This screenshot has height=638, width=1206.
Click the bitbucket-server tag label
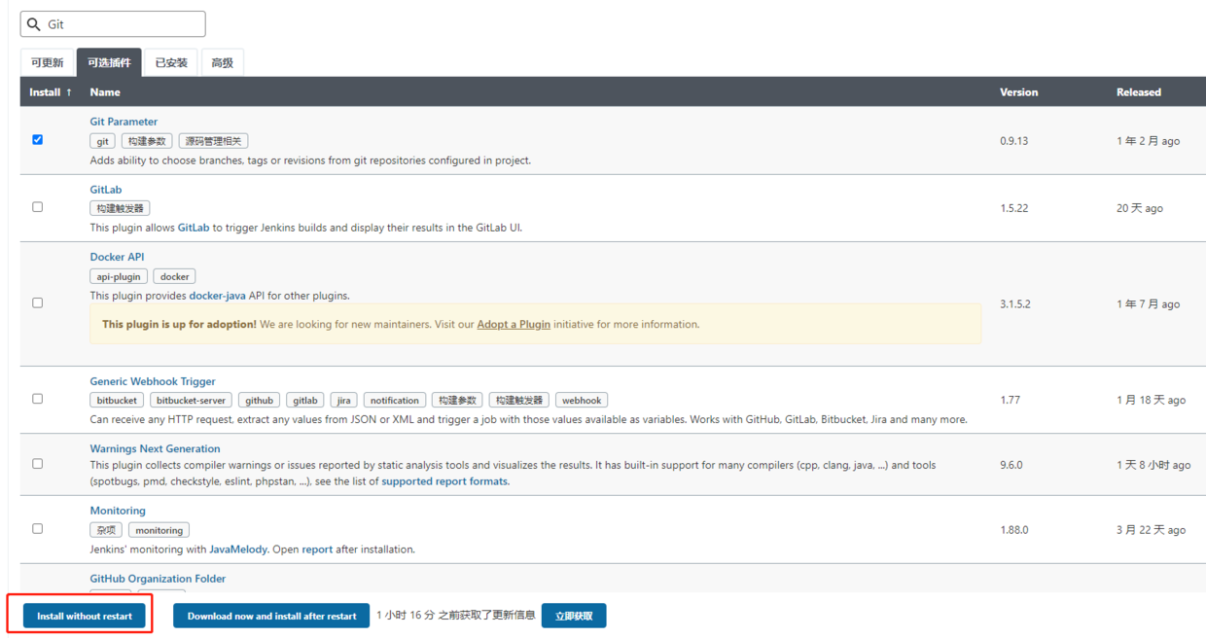(x=191, y=401)
